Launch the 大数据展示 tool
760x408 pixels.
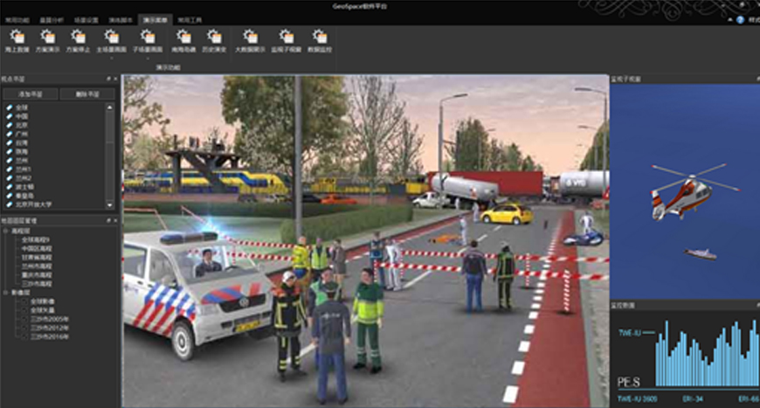[x=251, y=40]
